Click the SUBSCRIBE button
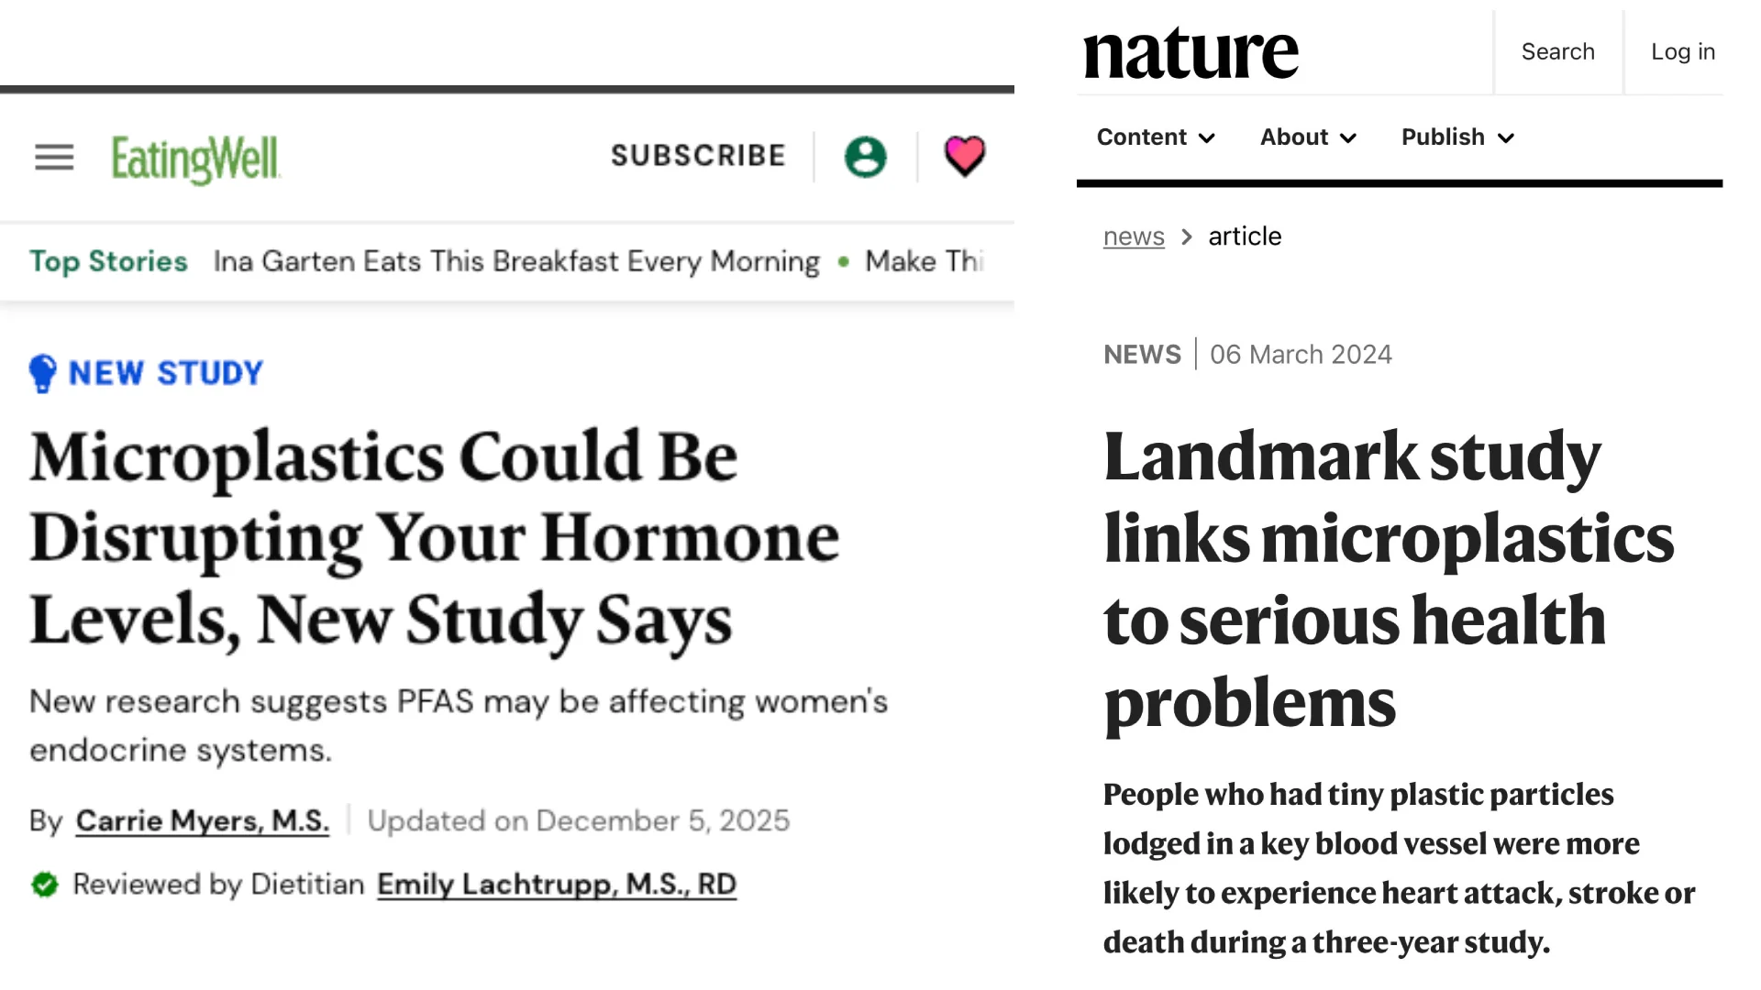 coord(698,156)
